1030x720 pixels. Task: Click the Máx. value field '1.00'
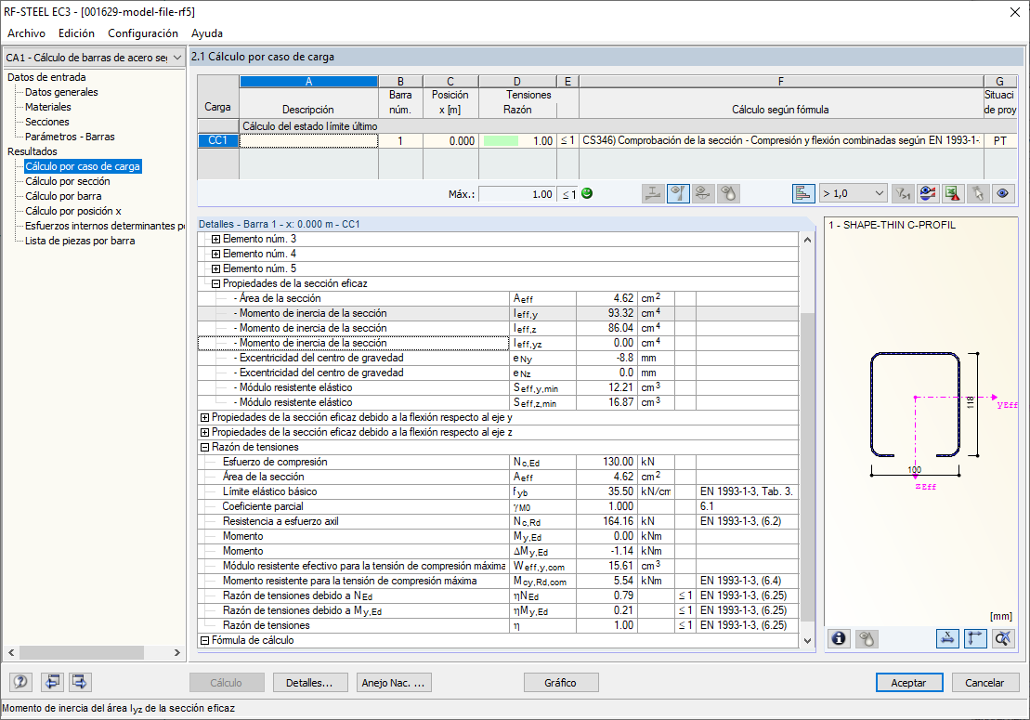pyautogui.click(x=517, y=194)
